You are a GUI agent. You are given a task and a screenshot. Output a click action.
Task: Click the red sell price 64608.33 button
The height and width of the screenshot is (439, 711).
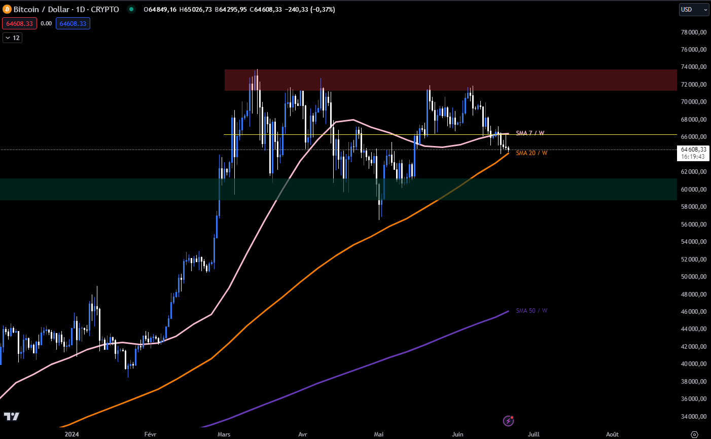[x=19, y=23]
